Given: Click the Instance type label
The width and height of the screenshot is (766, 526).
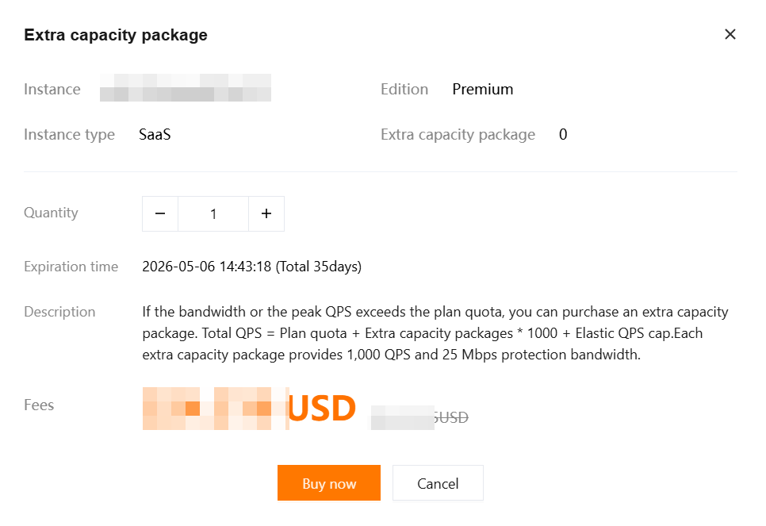Looking at the screenshot, I should (x=69, y=134).
